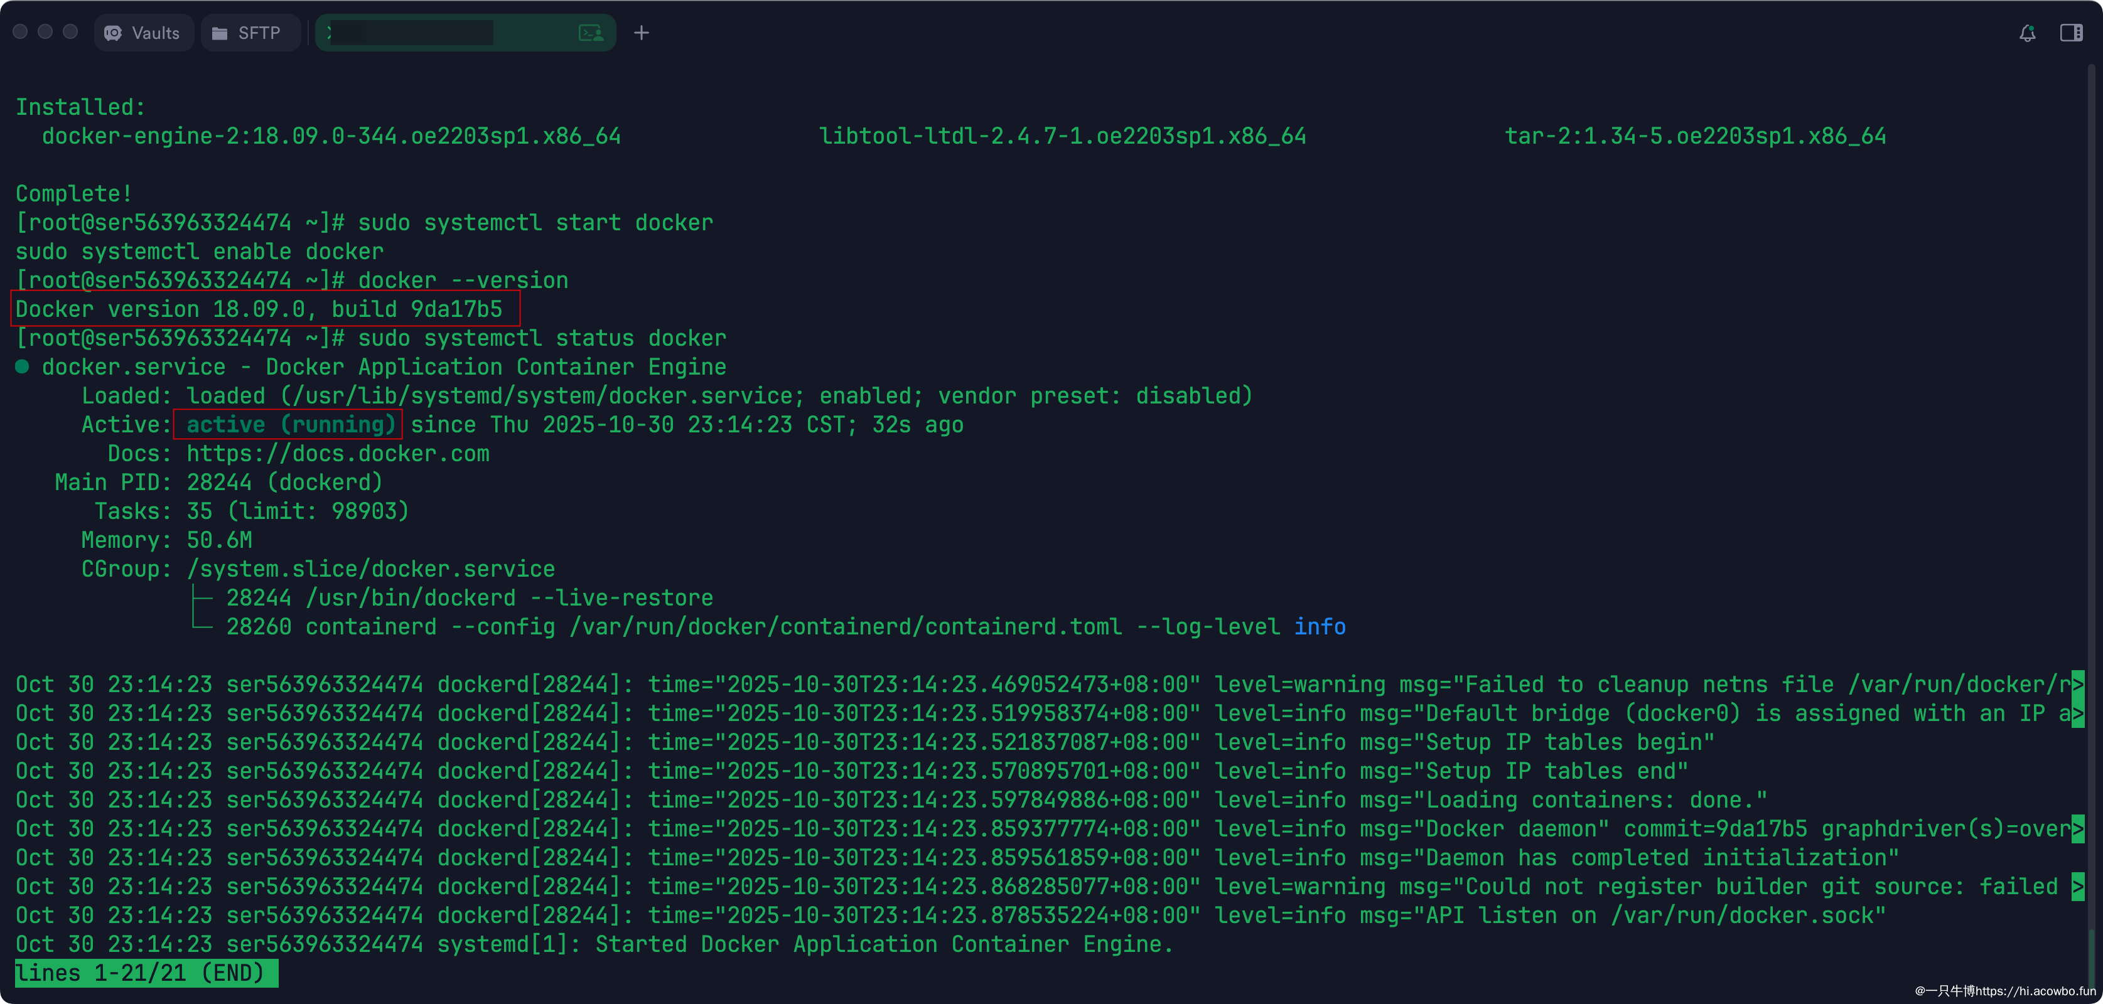Click the 'lines 1-21/21 (END)' pager status
Viewport: 2103px width, 1004px height.
pyautogui.click(x=146, y=973)
